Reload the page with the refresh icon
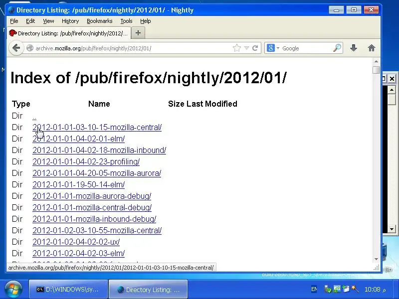This screenshot has height=299, width=399. coord(255,48)
